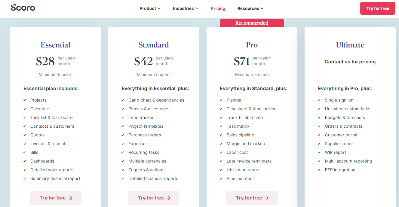Click the Recommended badge above Pro
This screenshot has width=399, height=207.
[x=252, y=23]
